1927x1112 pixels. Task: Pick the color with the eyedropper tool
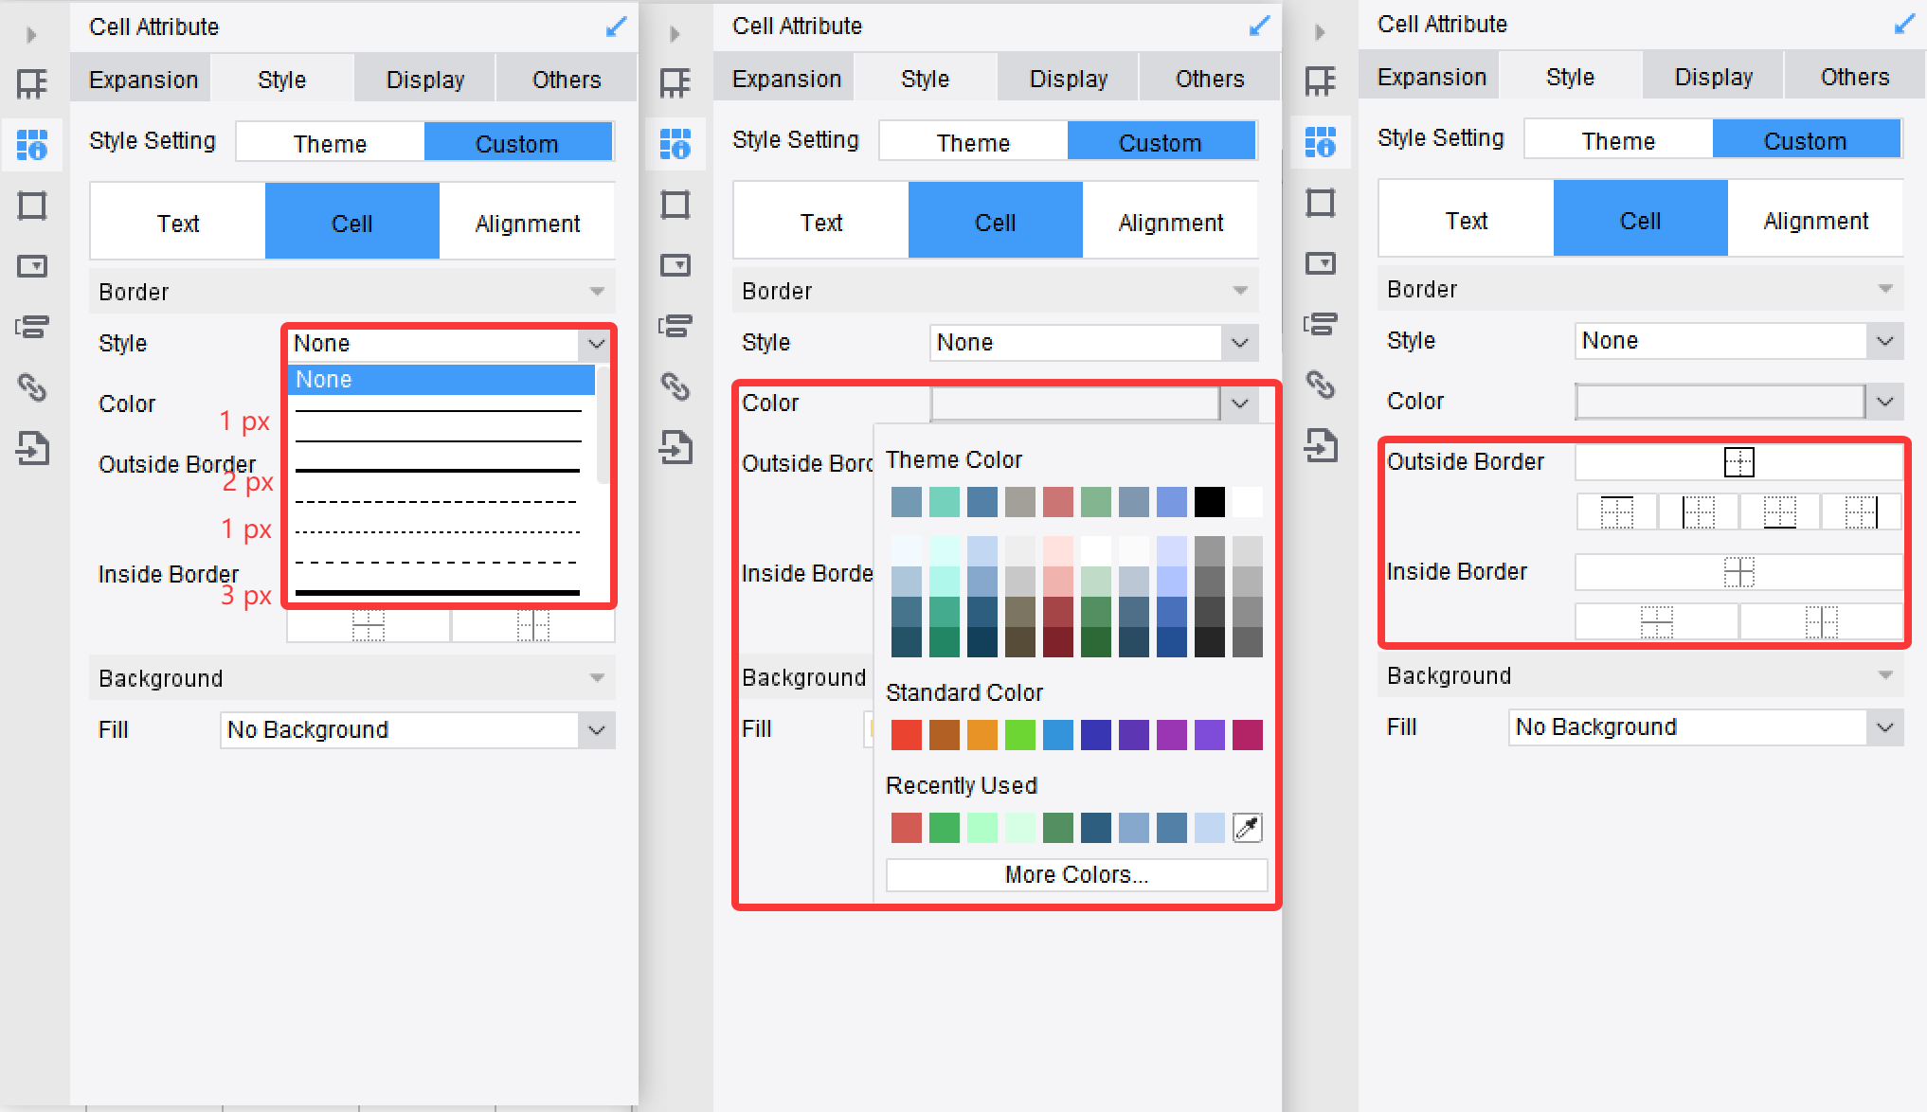tap(1248, 827)
